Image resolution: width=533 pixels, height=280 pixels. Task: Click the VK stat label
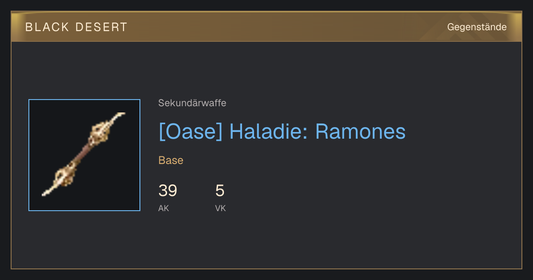[220, 208]
